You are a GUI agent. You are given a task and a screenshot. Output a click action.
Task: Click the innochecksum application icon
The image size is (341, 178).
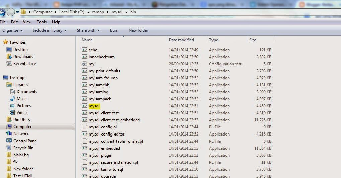coord(85,57)
